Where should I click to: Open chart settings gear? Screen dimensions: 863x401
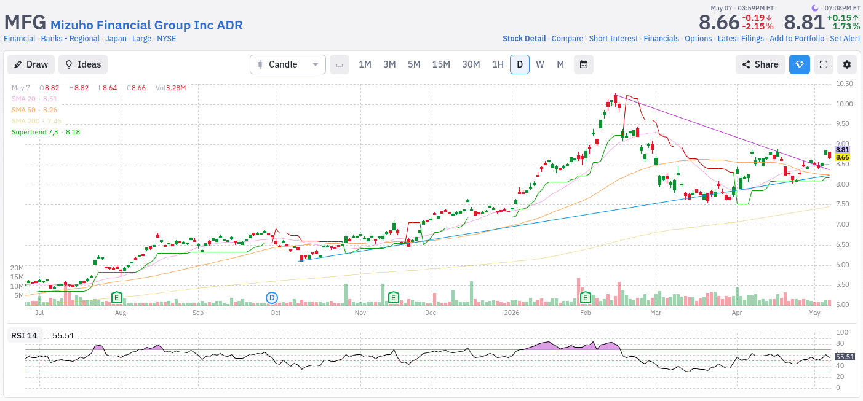coord(847,64)
